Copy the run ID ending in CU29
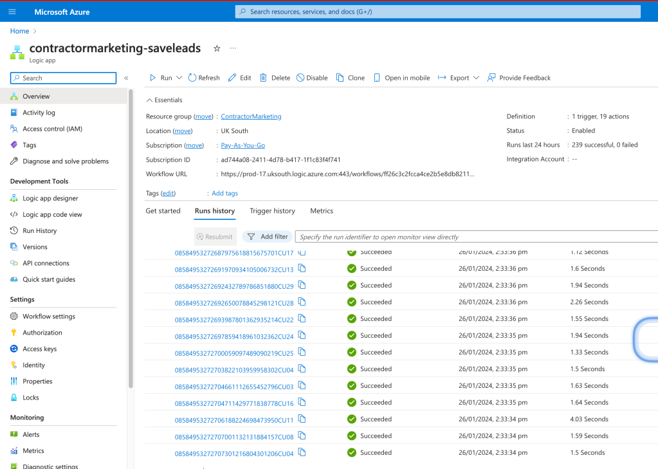Viewport: 658px width, 469px height. (302, 285)
